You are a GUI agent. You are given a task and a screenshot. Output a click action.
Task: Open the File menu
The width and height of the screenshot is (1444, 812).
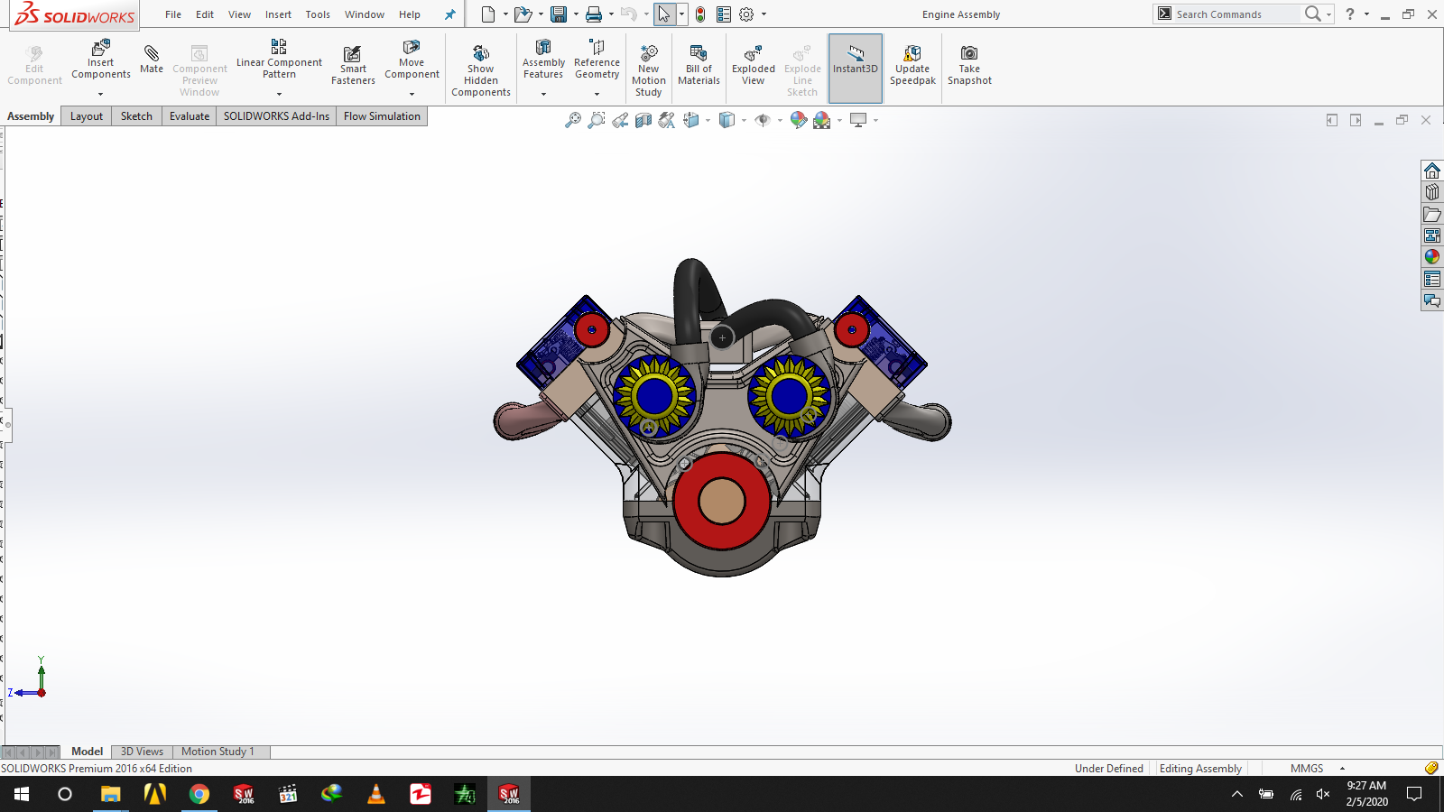tap(173, 14)
